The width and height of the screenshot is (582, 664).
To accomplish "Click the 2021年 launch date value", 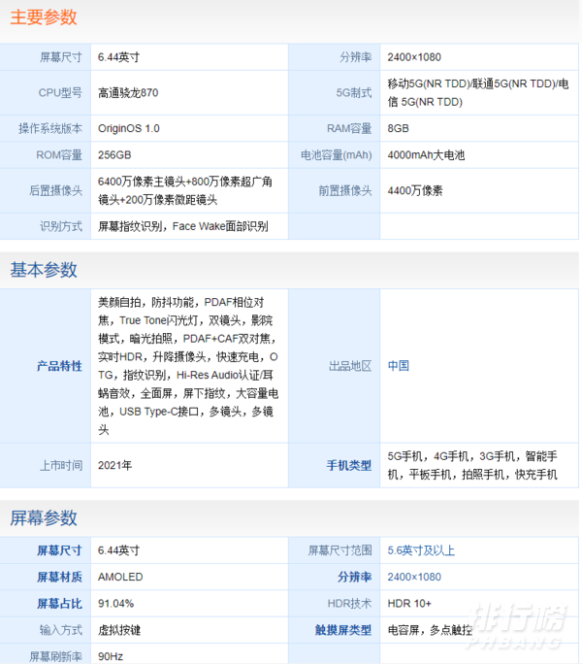I will tap(114, 465).
